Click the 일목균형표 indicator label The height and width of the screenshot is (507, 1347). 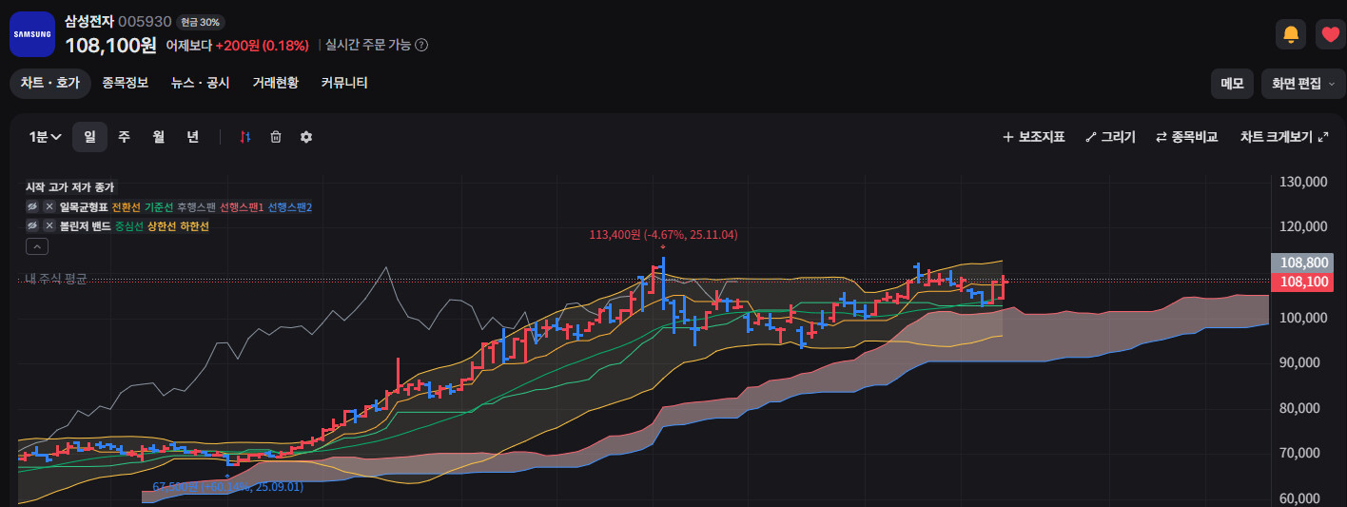coord(84,207)
